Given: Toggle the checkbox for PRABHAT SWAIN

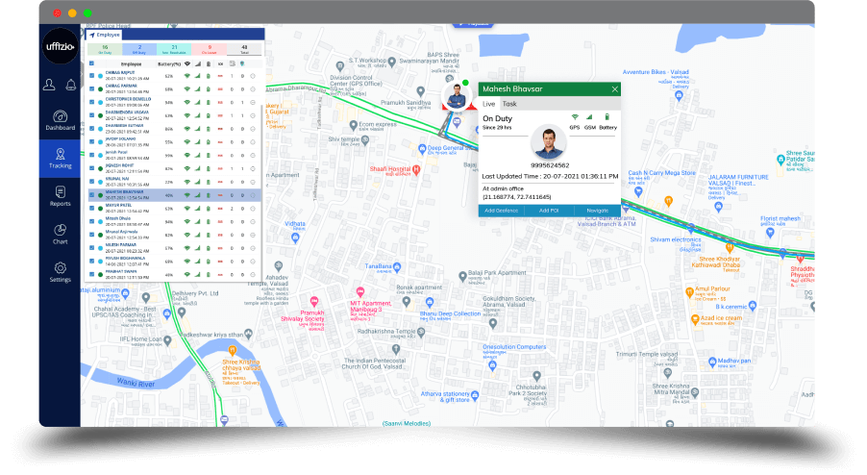Looking at the screenshot, I should [x=92, y=274].
